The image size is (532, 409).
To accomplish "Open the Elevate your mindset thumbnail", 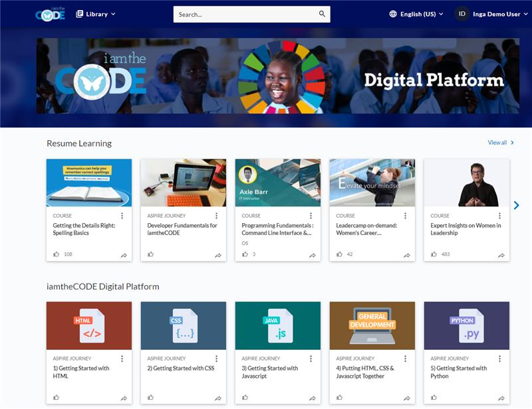I will click(x=372, y=183).
